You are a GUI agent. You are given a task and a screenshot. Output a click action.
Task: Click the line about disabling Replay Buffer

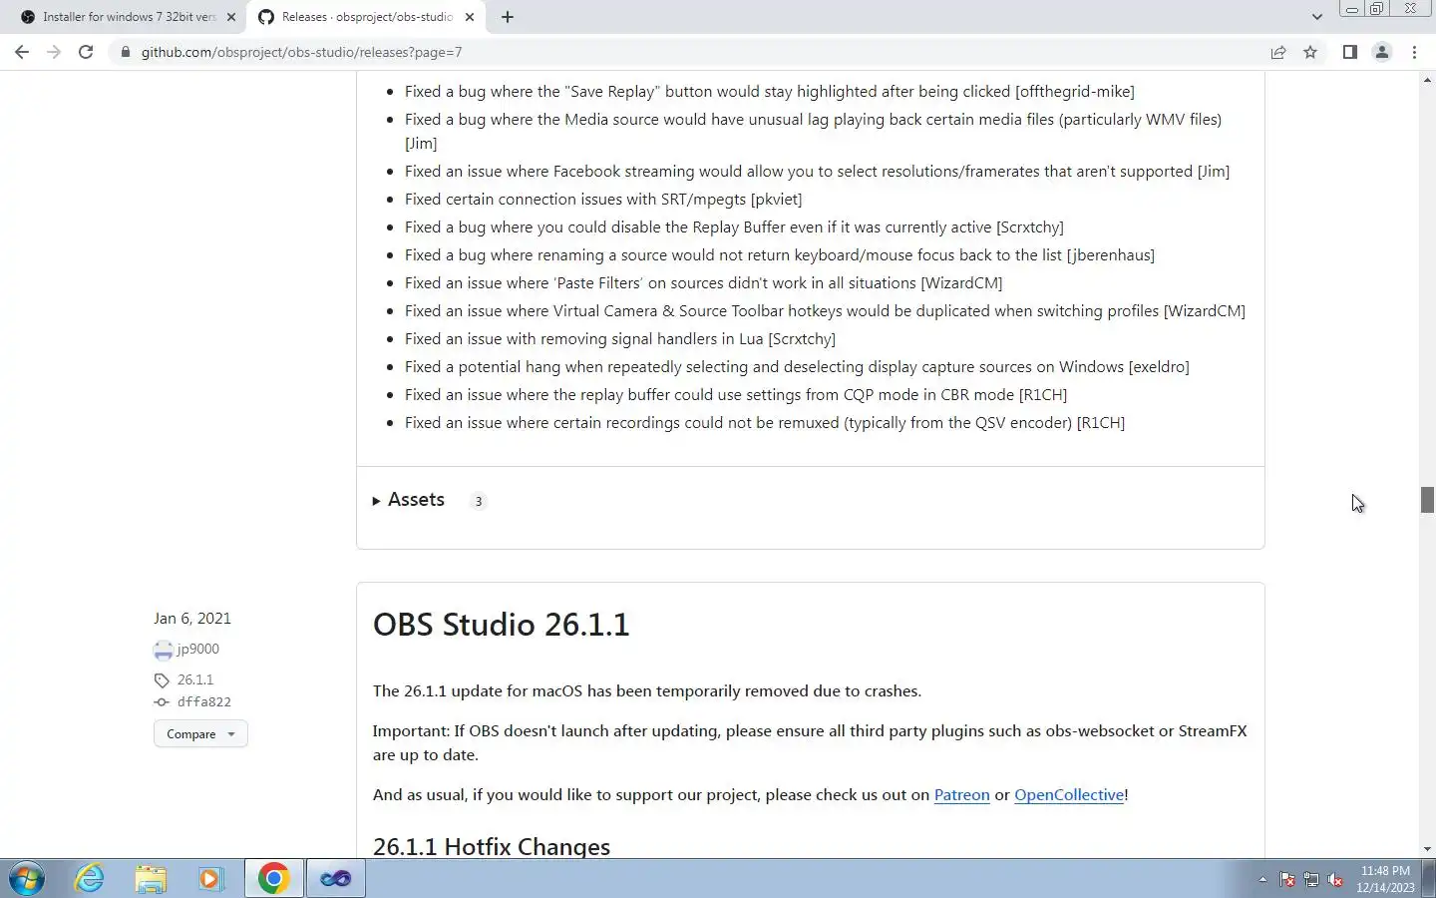click(734, 226)
